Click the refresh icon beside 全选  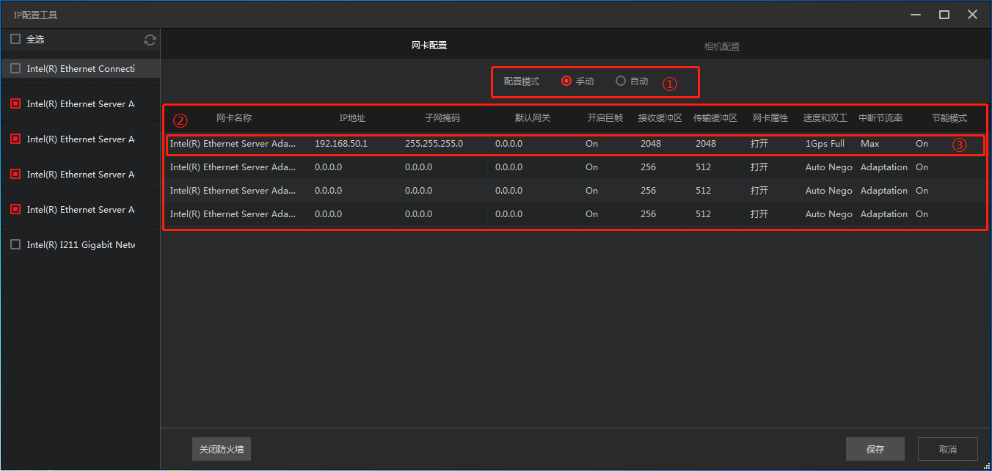150,40
